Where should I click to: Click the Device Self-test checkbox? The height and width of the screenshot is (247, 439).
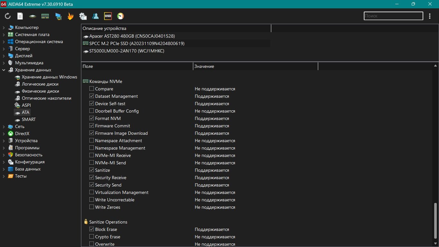pyautogui.click(x=92, y=104)
